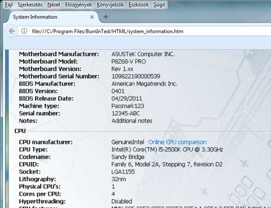
Task: Go back with the arrow button
Action: (x=12, y=31)
